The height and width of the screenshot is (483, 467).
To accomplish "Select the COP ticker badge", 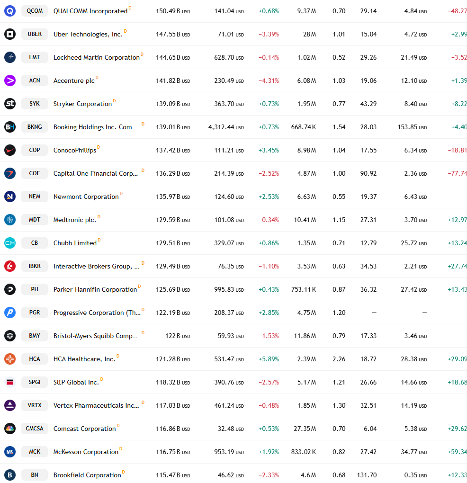I will (35, 150).
